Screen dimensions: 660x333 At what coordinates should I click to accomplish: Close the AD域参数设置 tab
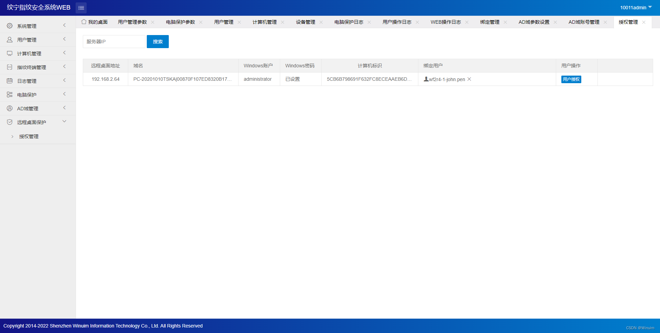point(555,22)
